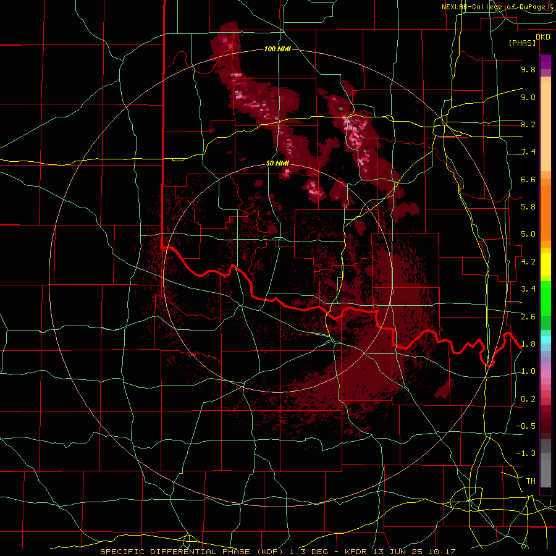Click the 0.2 color scale value
This screenshot has width=556, height=556.
point(528,399)
